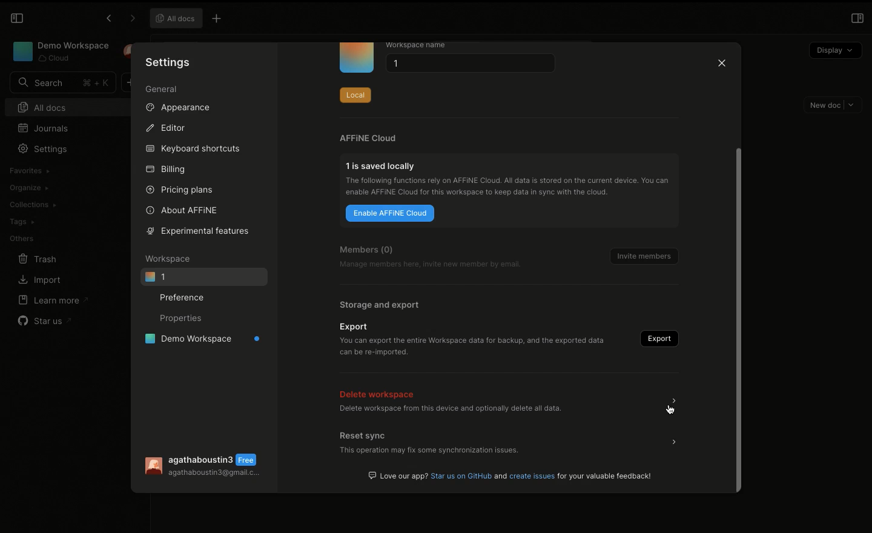Screen dimensions: 872x533
Task: Close the Settings dialog
Action: [x=722, y=64]
